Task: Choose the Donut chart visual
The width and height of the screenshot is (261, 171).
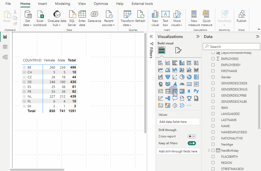Action: pos(189,77)
